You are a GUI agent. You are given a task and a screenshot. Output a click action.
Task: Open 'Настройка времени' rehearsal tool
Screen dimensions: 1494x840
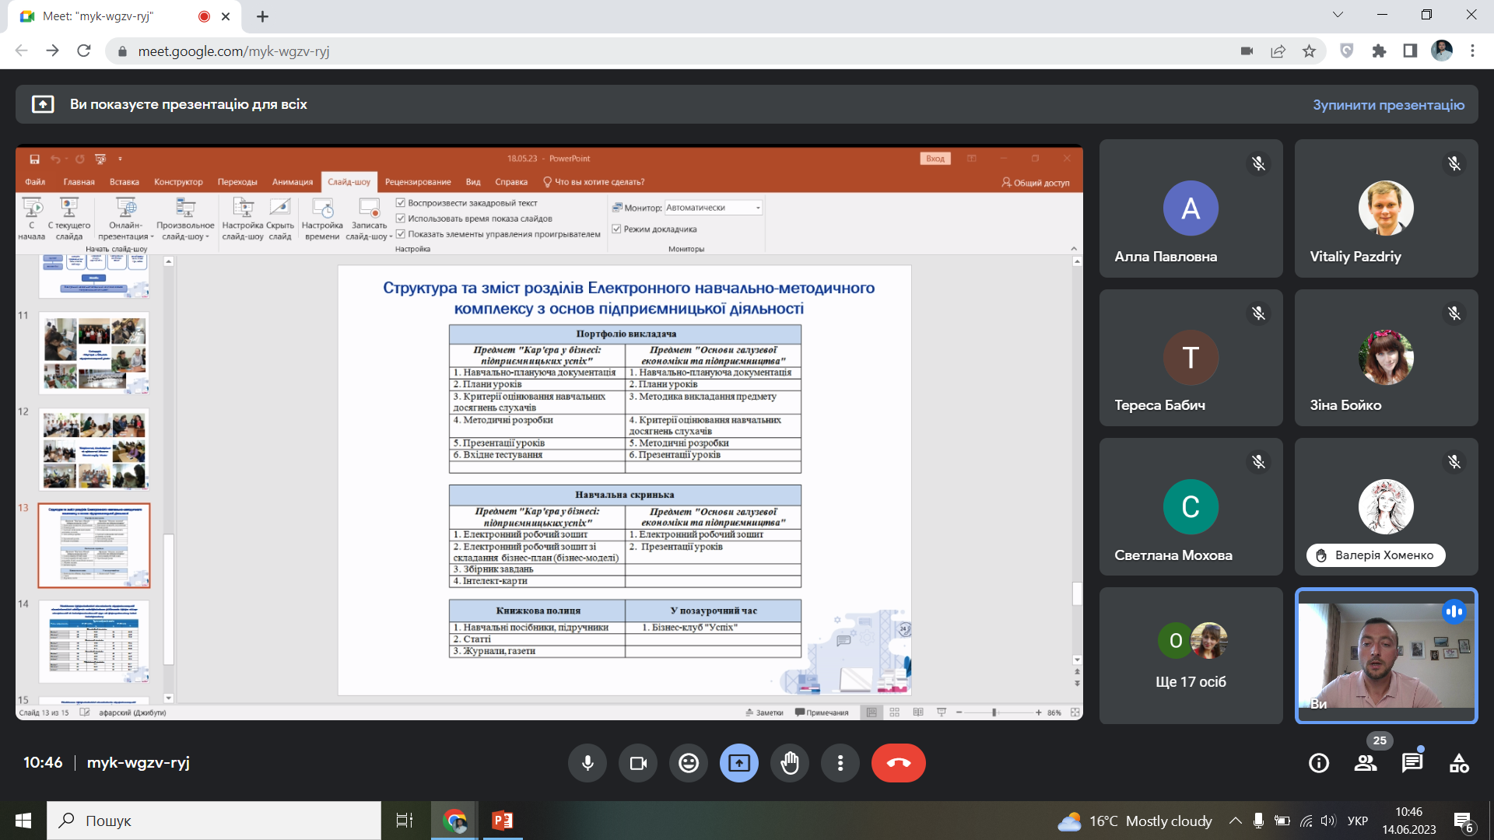[322, 219]
